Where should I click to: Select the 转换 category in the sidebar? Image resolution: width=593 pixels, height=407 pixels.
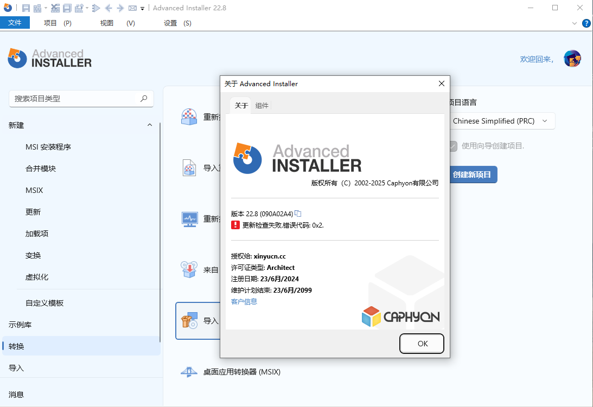point(81,346)
